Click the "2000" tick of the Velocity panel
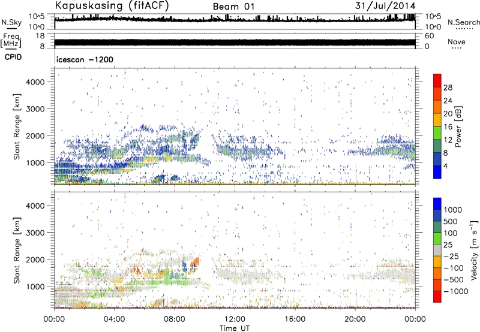480x332 pixels. tap(35, 259)
